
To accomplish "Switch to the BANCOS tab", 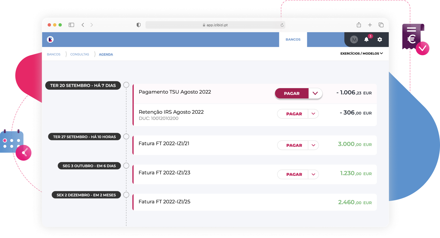I will (293, 39).
